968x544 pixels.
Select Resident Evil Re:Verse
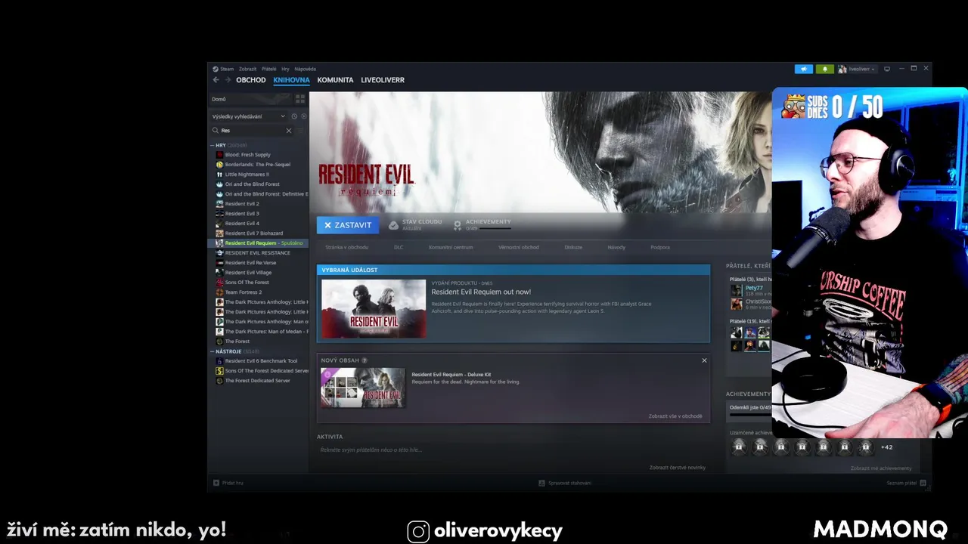pos(250,263)
